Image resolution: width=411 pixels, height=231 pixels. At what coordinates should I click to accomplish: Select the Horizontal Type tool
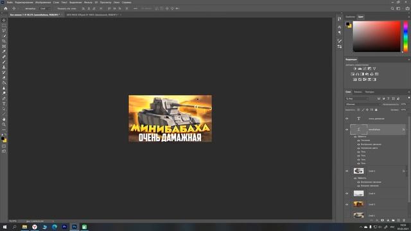(4, 104)
